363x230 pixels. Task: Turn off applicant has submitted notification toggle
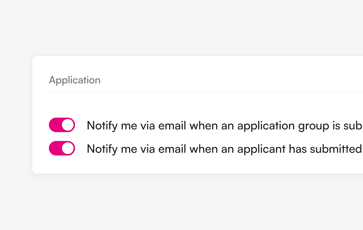62,148
